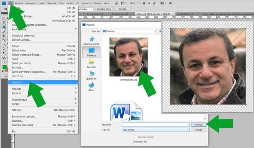Select the primo piano.jpg thumbnail
254x148 pixels.
(129, 57)
